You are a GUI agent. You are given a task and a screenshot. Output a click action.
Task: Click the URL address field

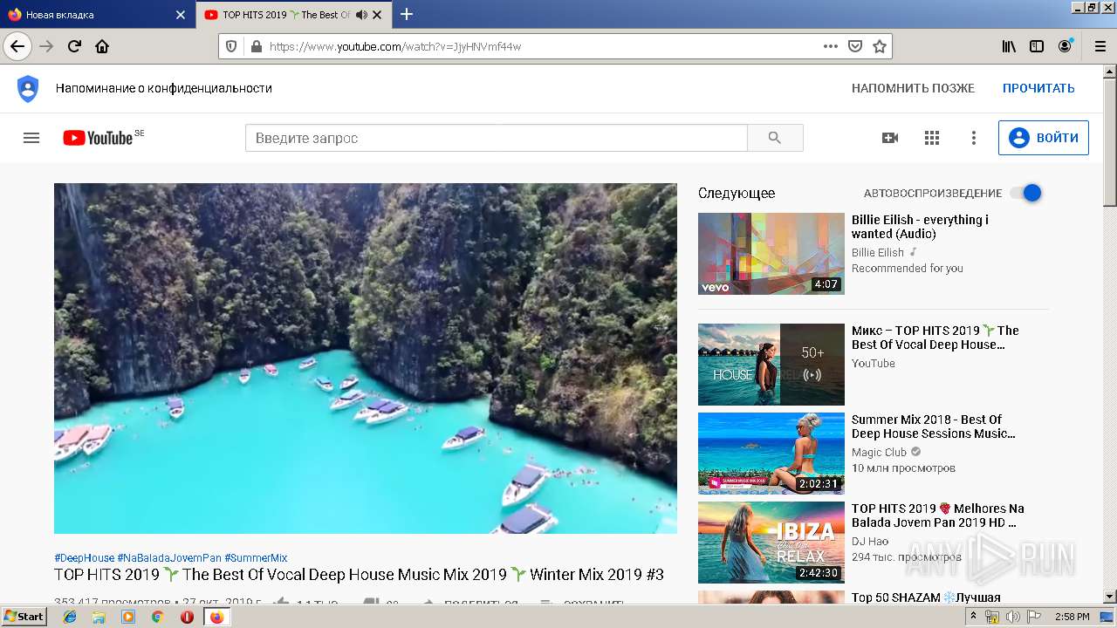pos(541,46)
